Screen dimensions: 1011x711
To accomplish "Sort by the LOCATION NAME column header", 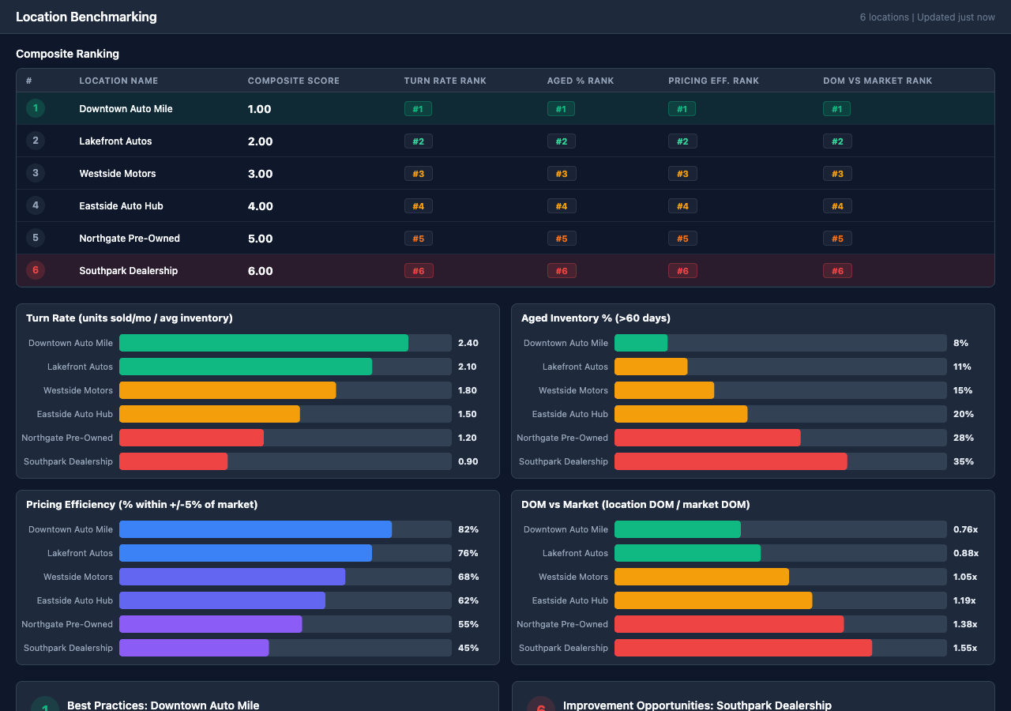I will 118,80.
